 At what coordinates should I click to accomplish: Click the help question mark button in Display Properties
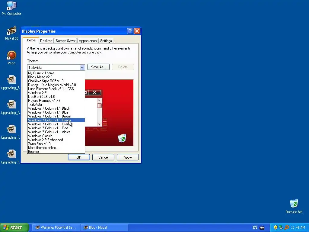[x=130, y=31]
